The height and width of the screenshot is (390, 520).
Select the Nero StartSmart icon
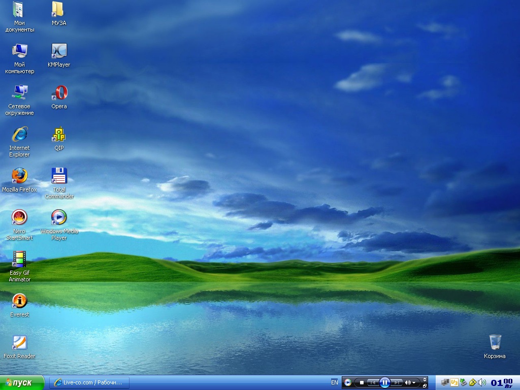coord(19,218)
